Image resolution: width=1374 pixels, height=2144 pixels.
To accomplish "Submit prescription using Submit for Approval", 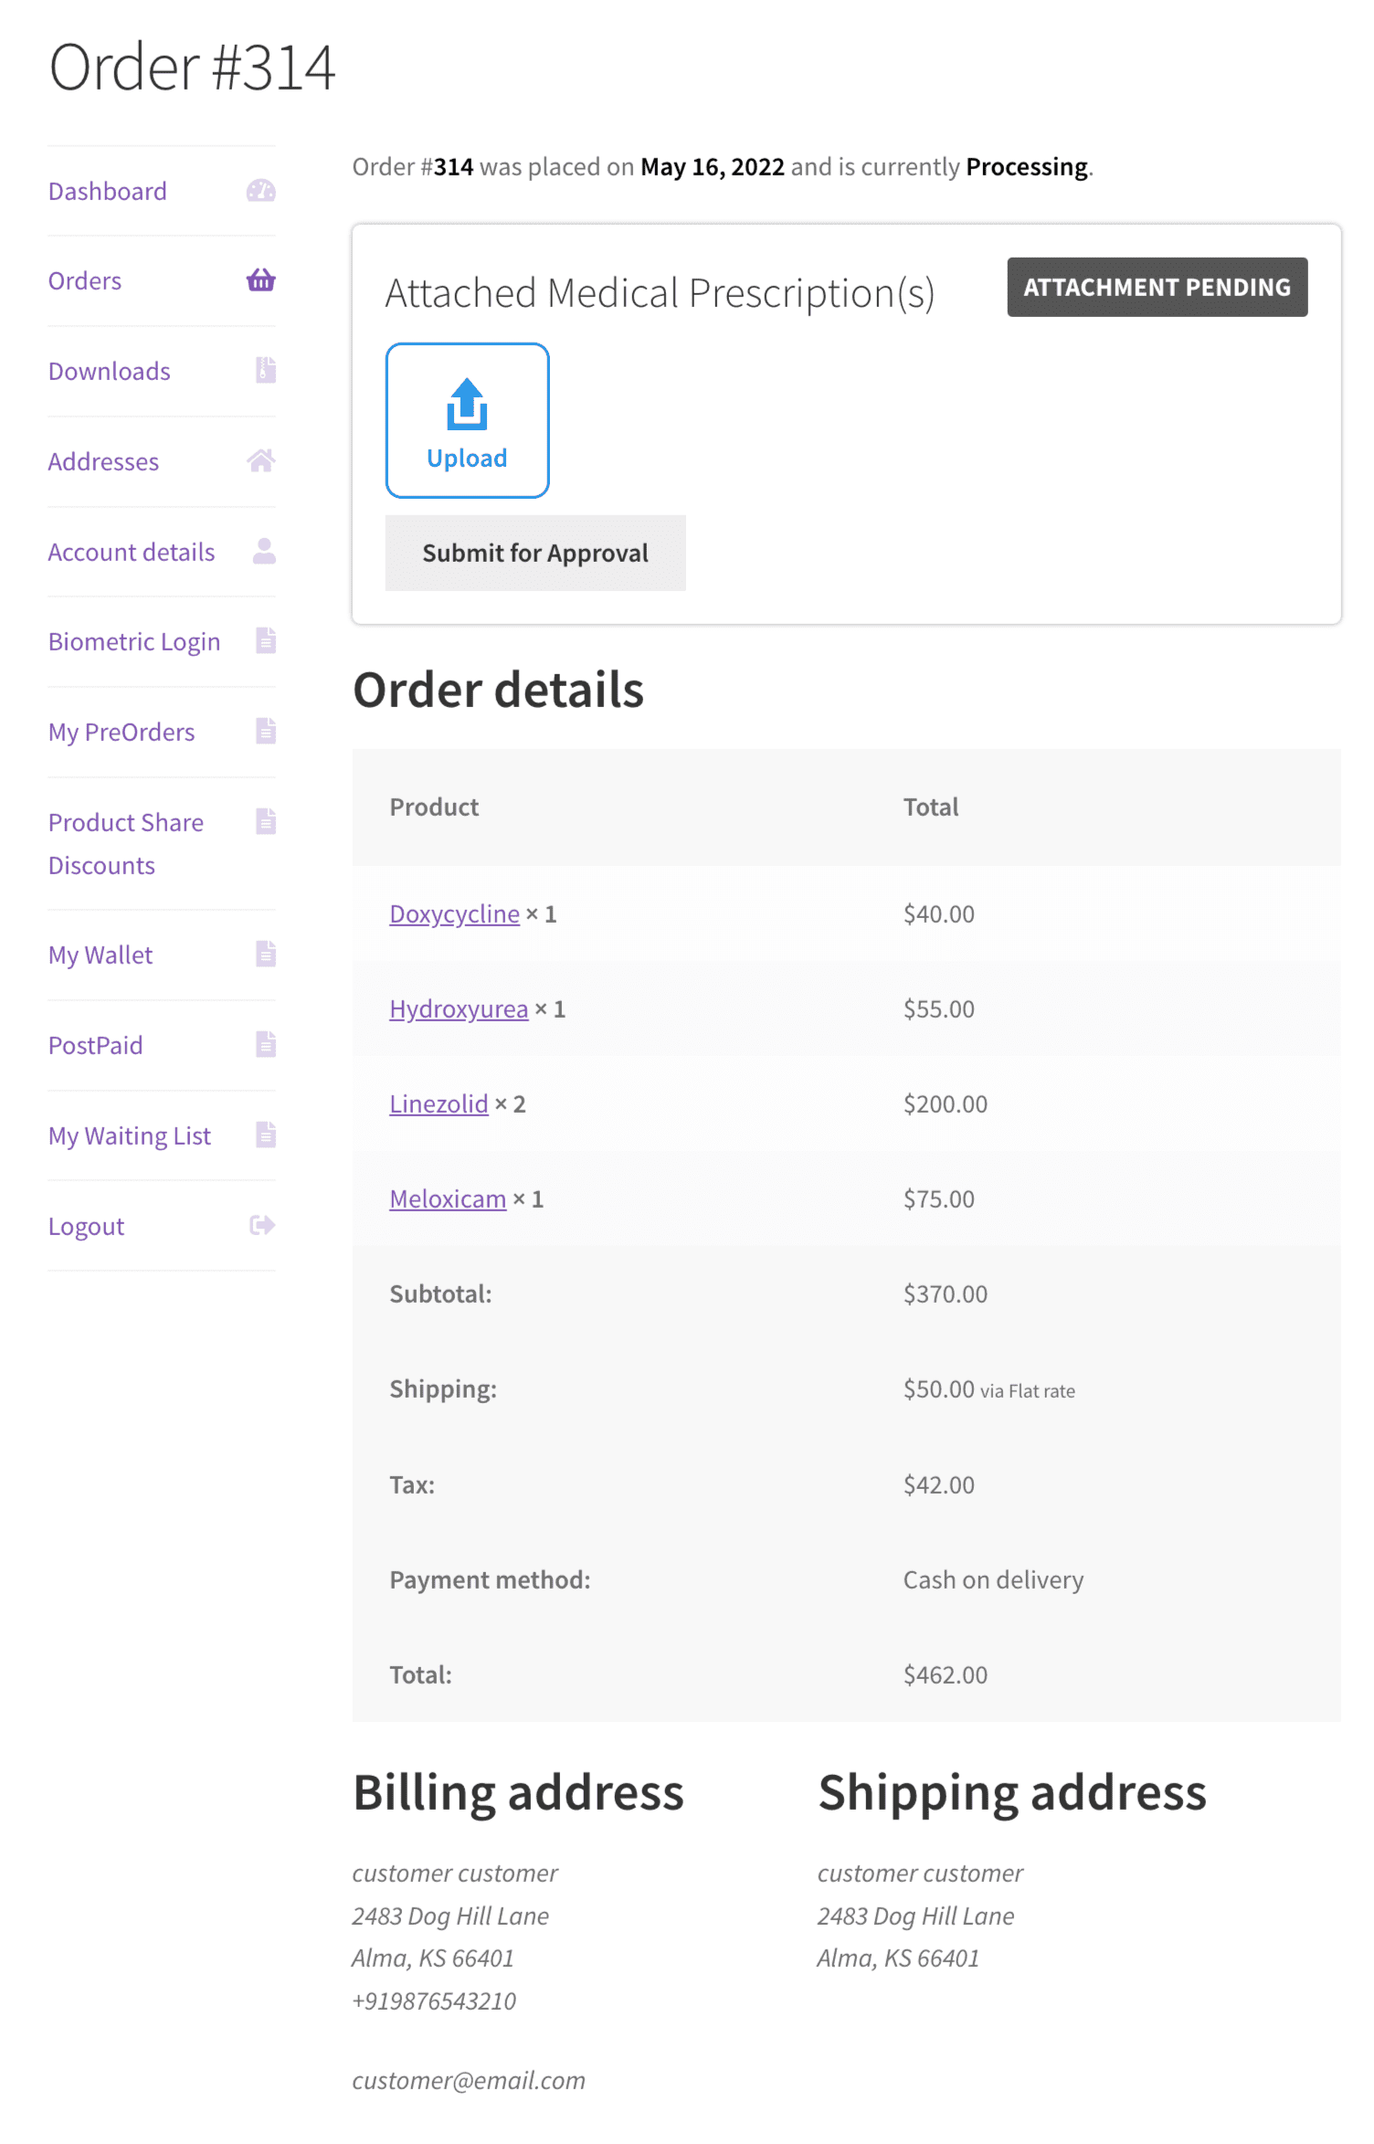I will (535, 553).
